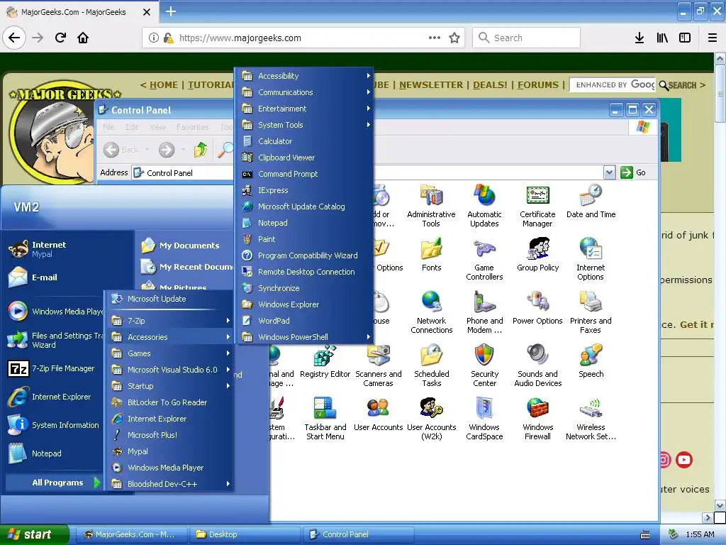The width and height of the screenshot is (726, 545).
Task: Open HOME link on MajorGeeks
Action: tap(164, 85)
